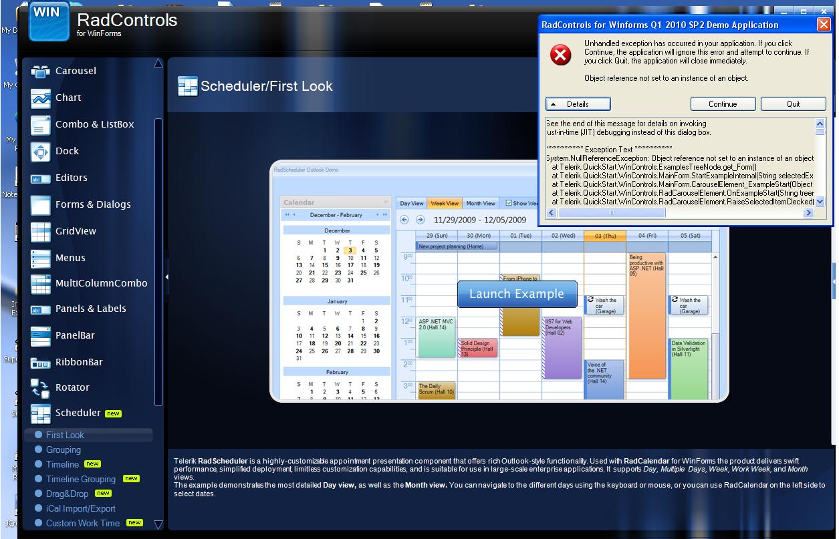839x539 pixels.
Task: Open the Rotator category icon
Action: 41,388
